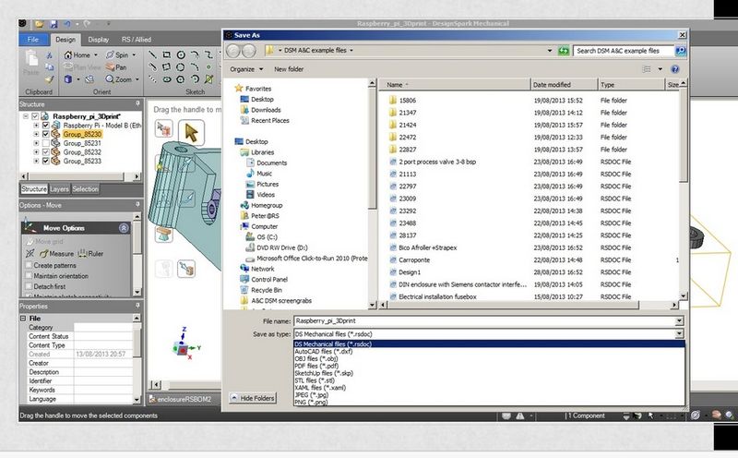Open the File name dropdown arrow
Image resolution: width=738 pixels, height=458 pixels.
[679, 321]
